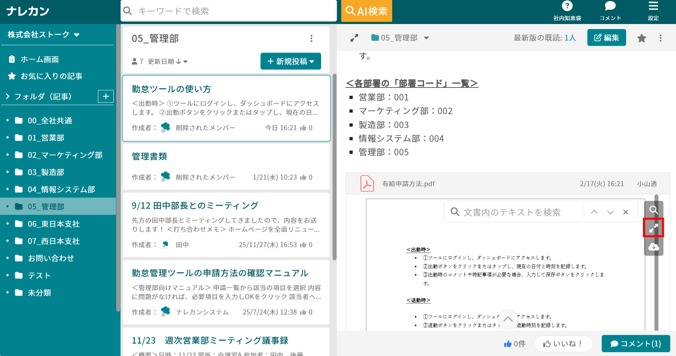
Task: Open the 社内知恵袋 help icon
Action: pyautogui.click(x=567, y=6)
